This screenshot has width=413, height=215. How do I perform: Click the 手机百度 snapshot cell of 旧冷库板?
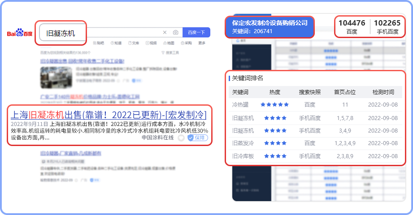tap(310, 156)
